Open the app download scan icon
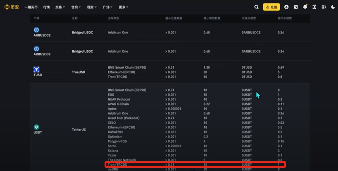Image resolution: width=338 pixels, height=171 pixels. [x=314, y=7]
